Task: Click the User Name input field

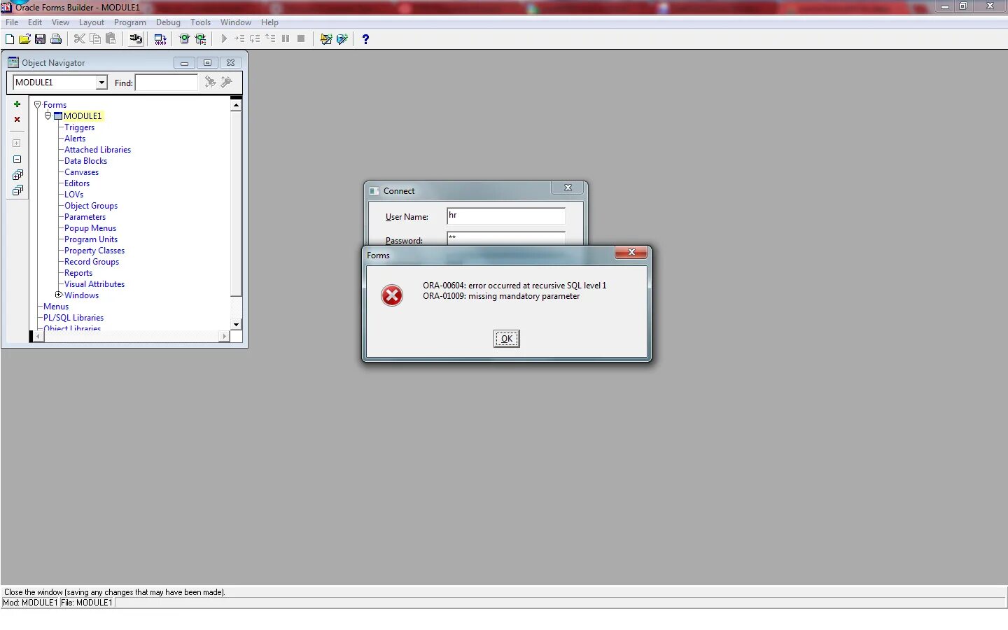Action: [506, 216]
